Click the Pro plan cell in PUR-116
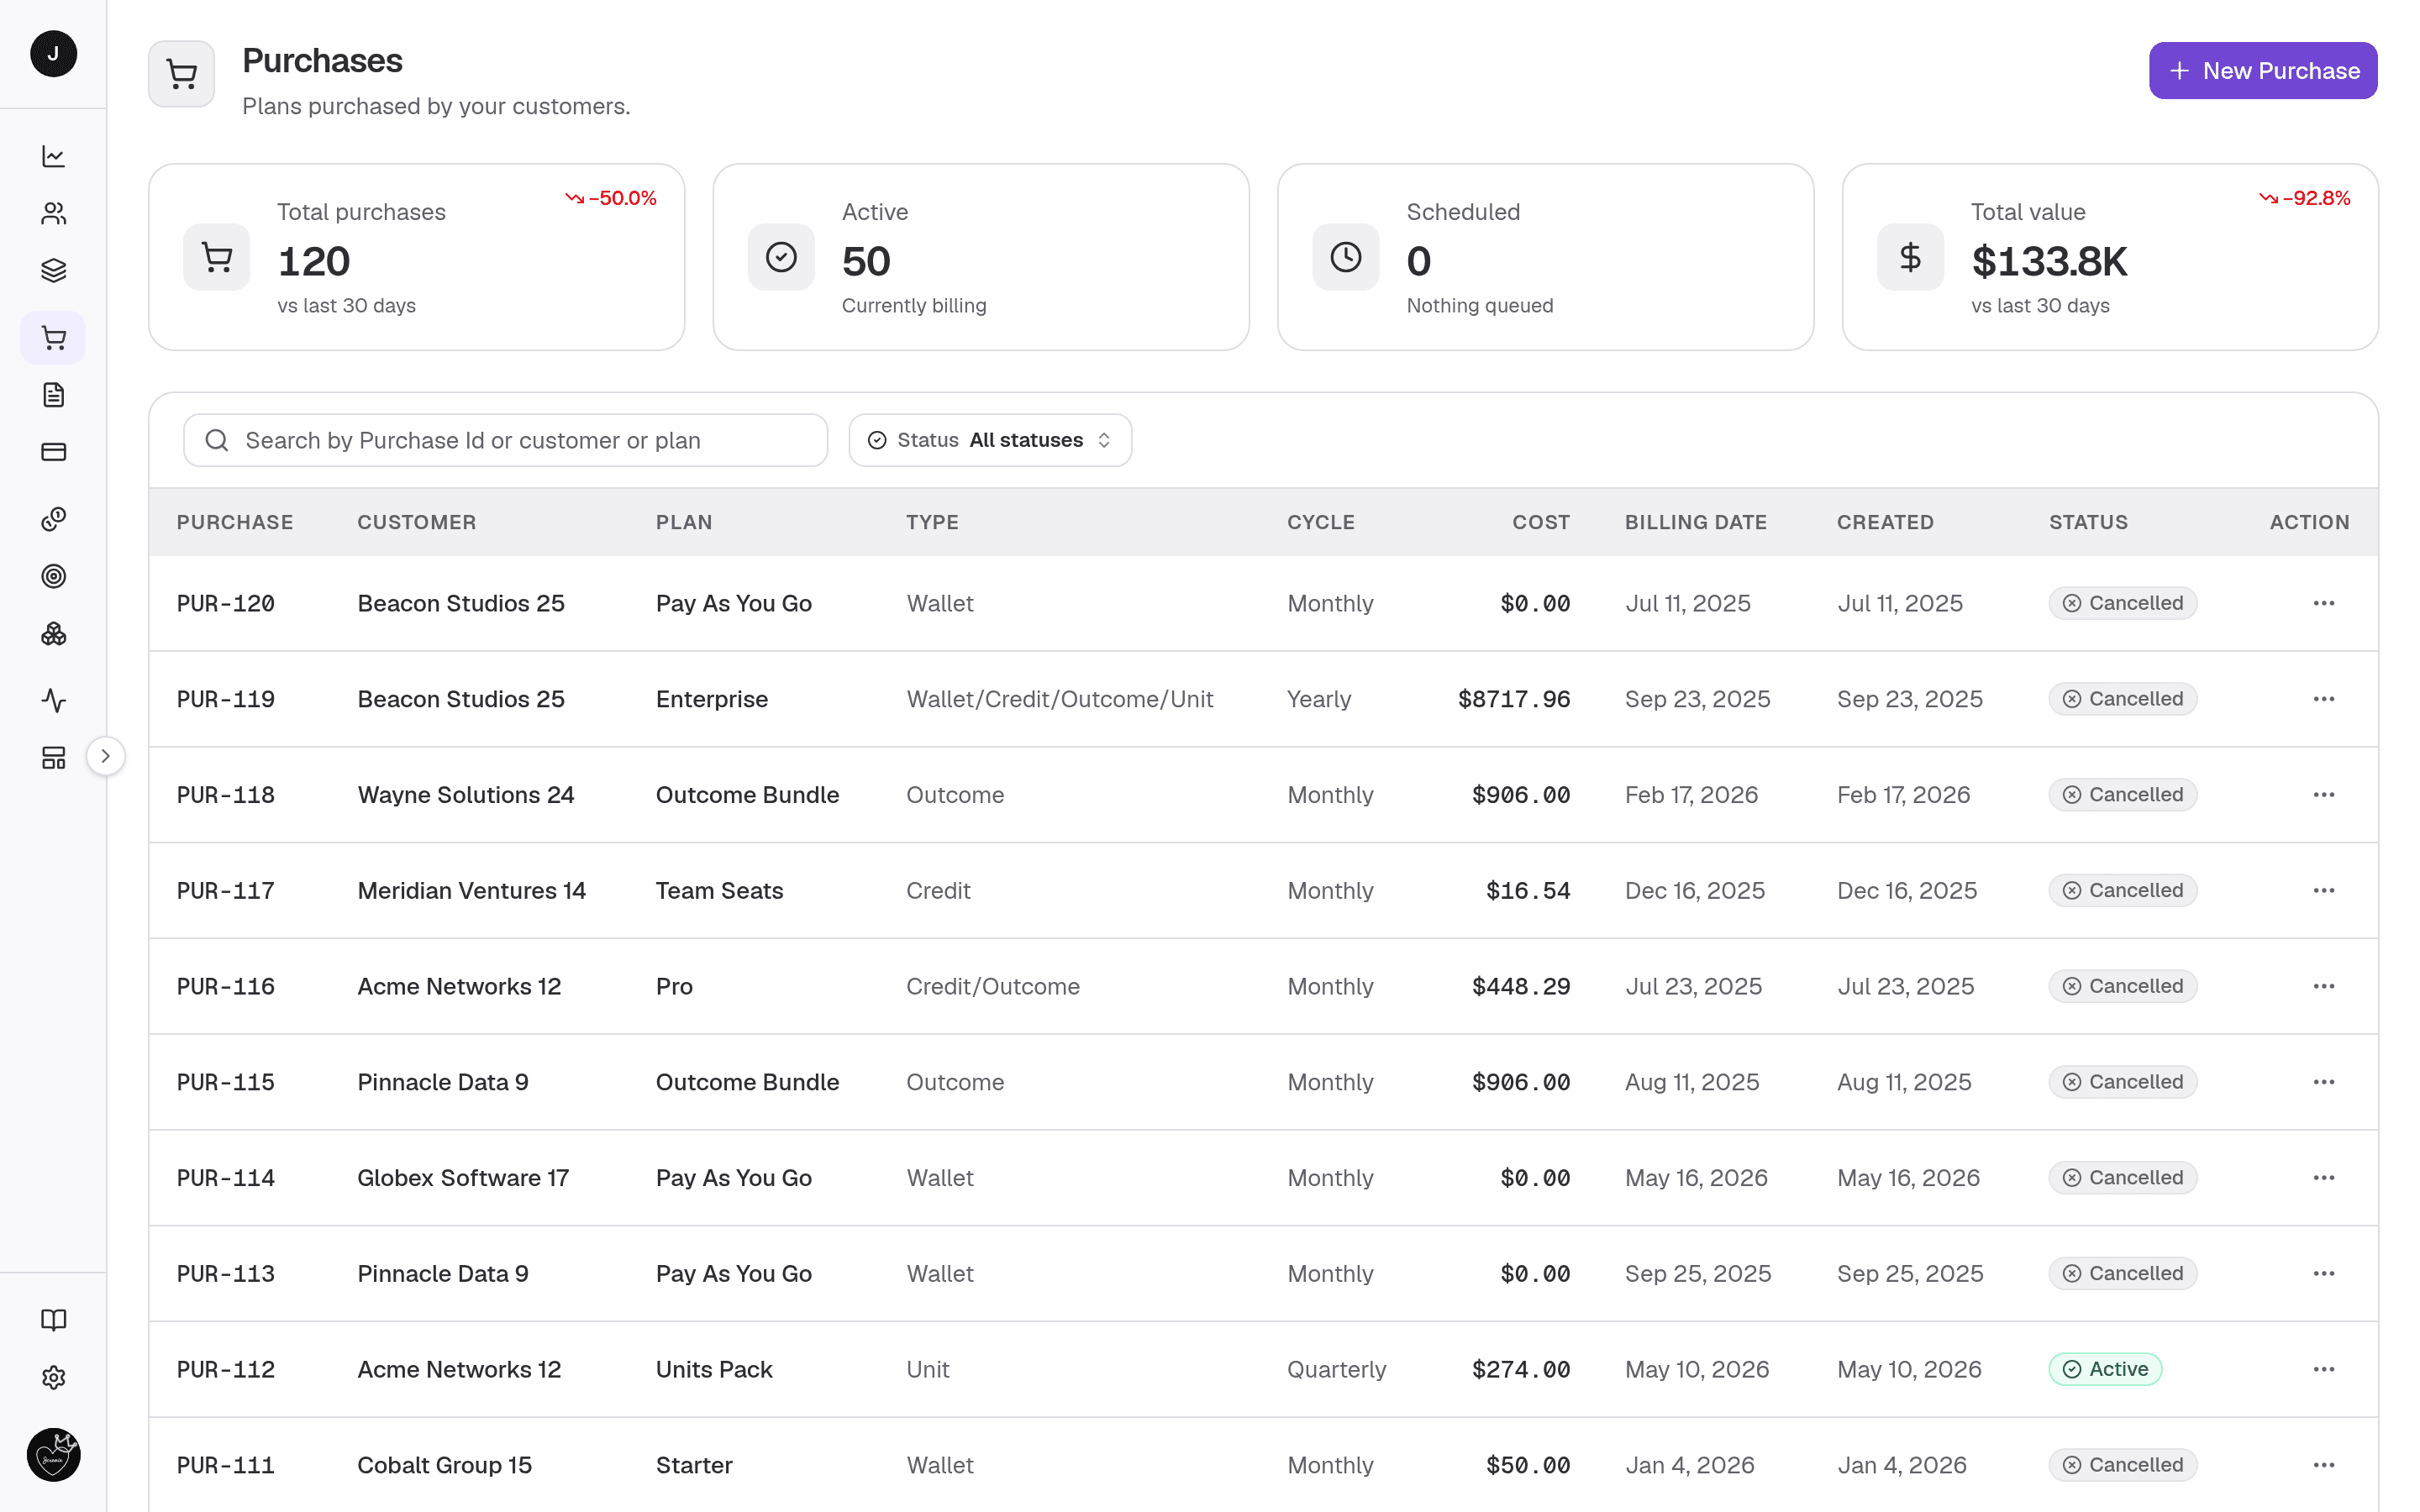Viewport: 2420px width, 1512px height. 674,986
